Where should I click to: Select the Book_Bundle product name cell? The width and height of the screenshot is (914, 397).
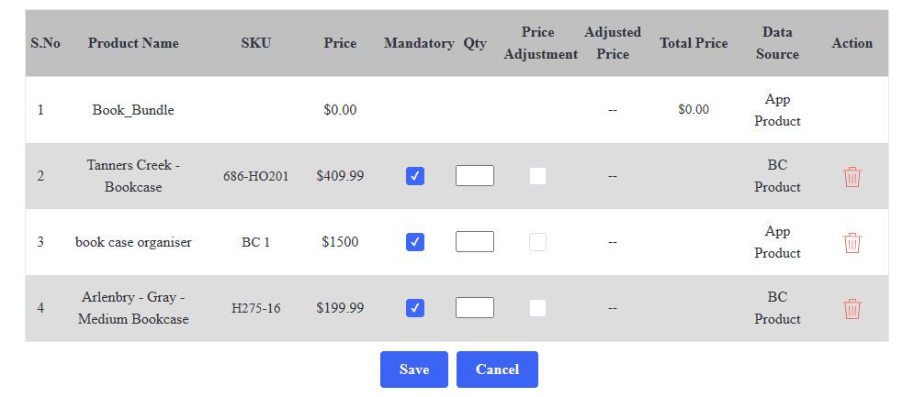tap(133, 109)
